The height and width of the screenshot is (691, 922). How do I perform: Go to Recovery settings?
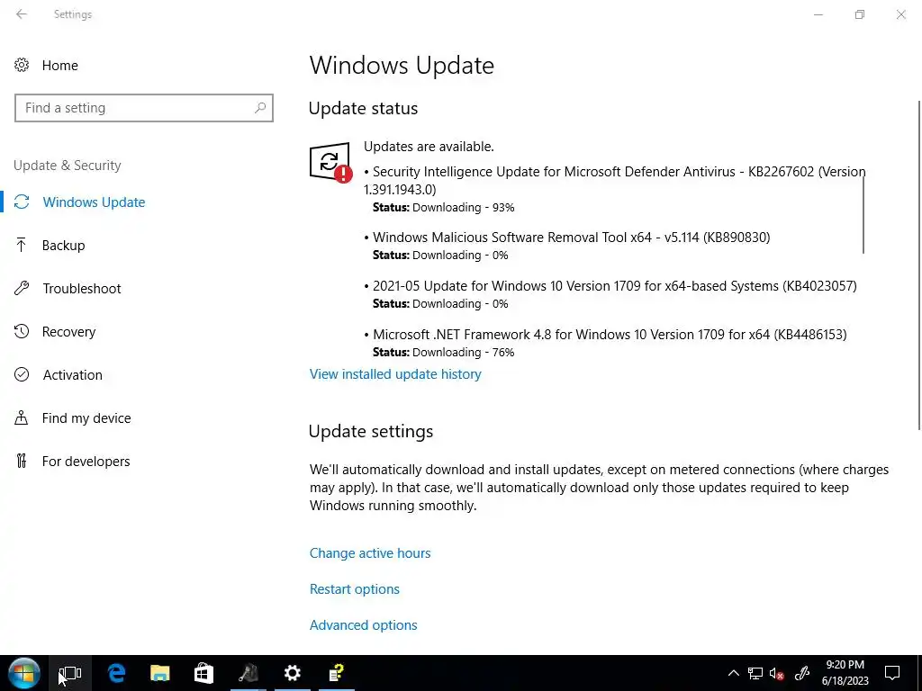click(x=68, y=331)
